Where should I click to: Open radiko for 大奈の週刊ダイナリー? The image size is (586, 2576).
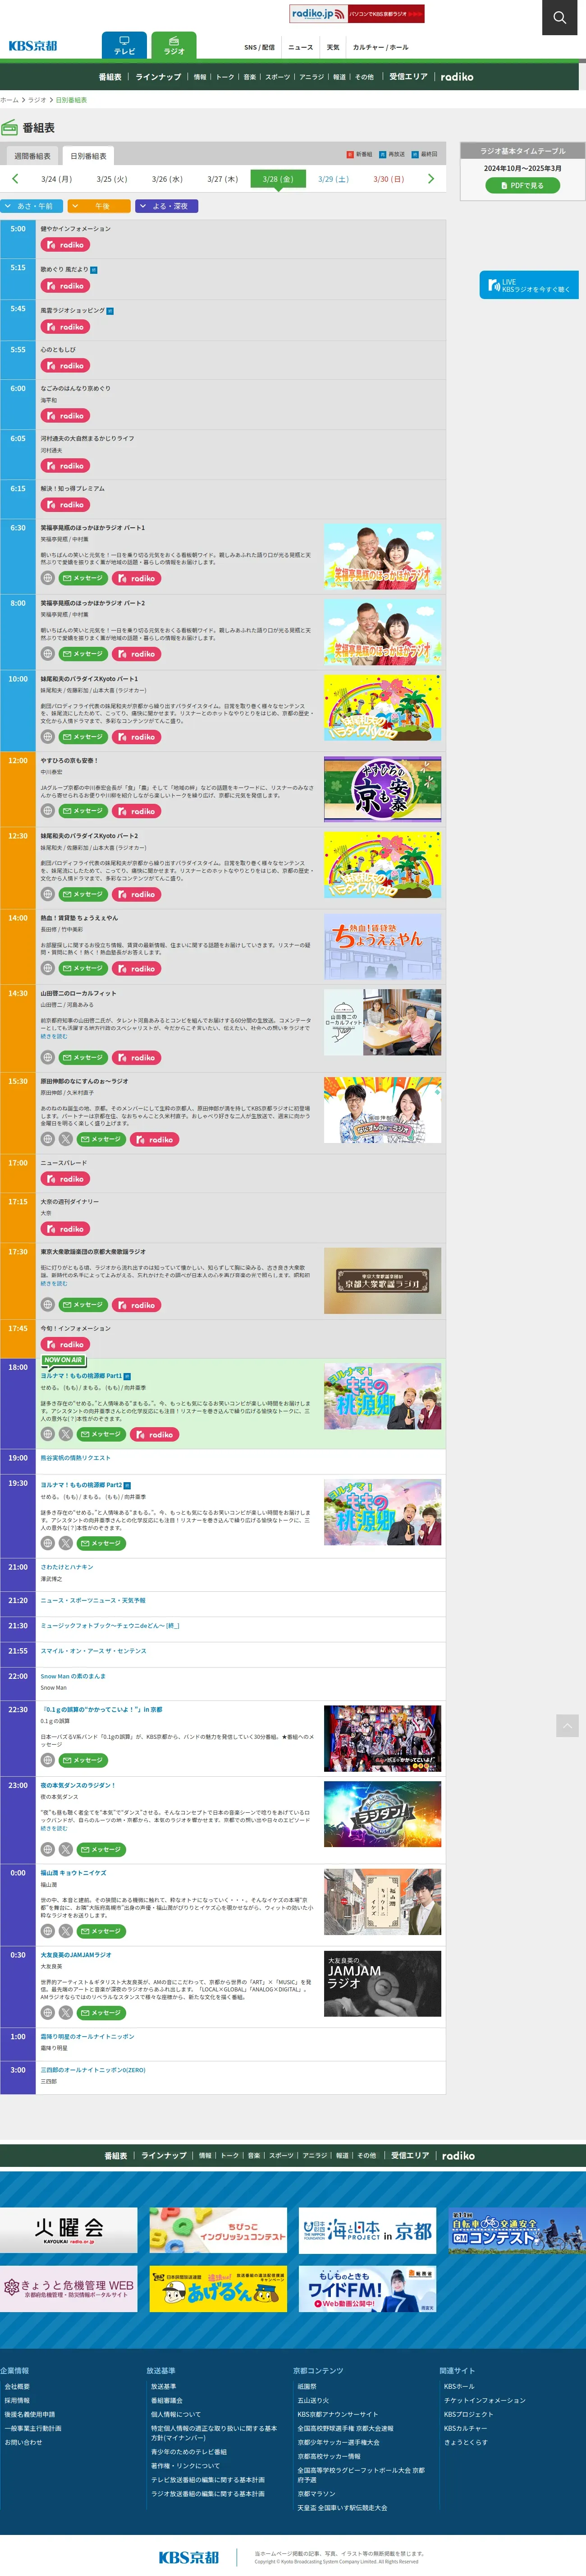[65, 1229]
